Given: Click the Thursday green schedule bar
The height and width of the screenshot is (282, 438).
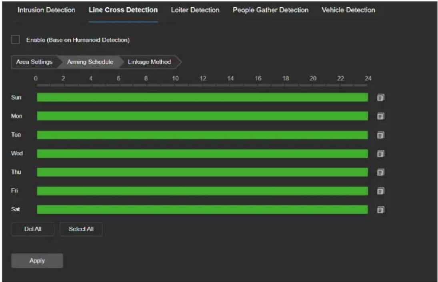Looking at the screenshot, I should tap(202, 173).
